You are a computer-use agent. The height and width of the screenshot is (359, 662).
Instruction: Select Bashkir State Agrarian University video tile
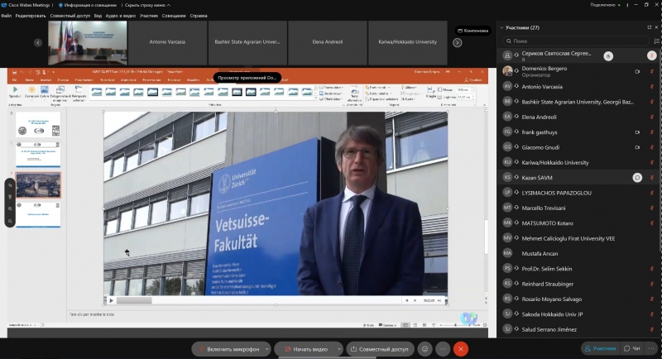tap(247, 42)
